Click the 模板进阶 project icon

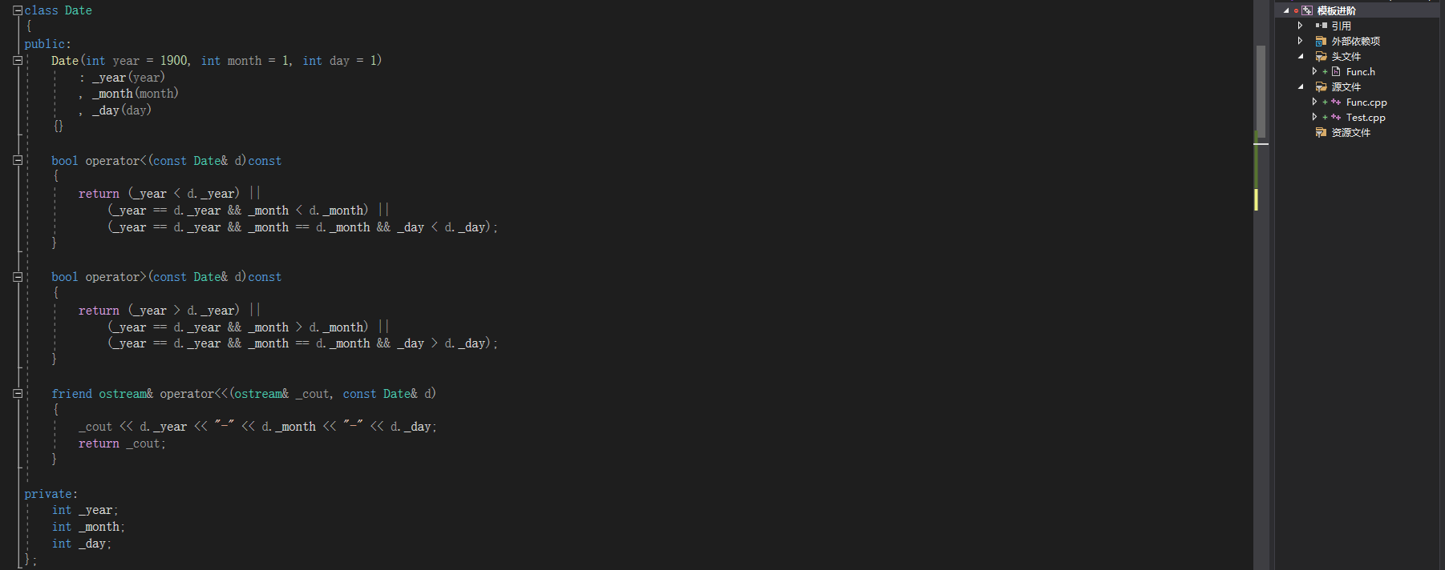(x=1307, y=10)
